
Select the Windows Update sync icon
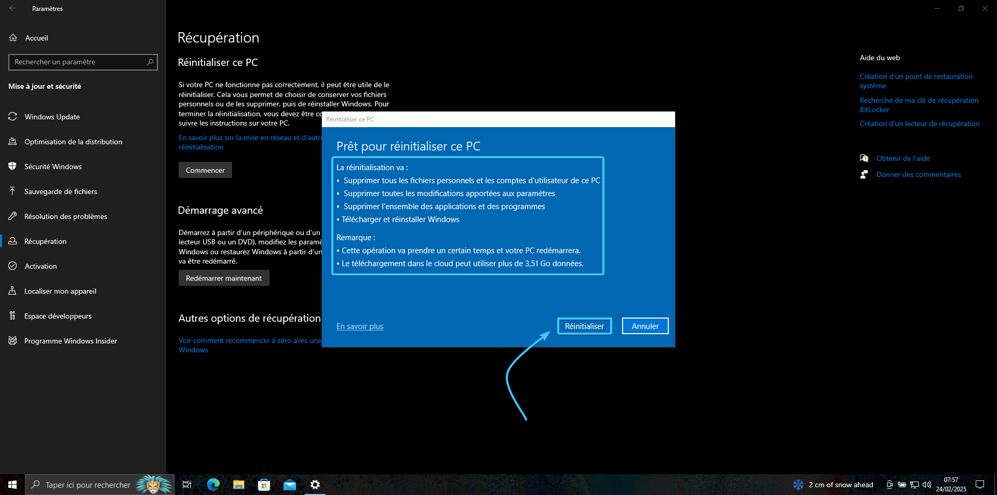(x=12, y=117)
